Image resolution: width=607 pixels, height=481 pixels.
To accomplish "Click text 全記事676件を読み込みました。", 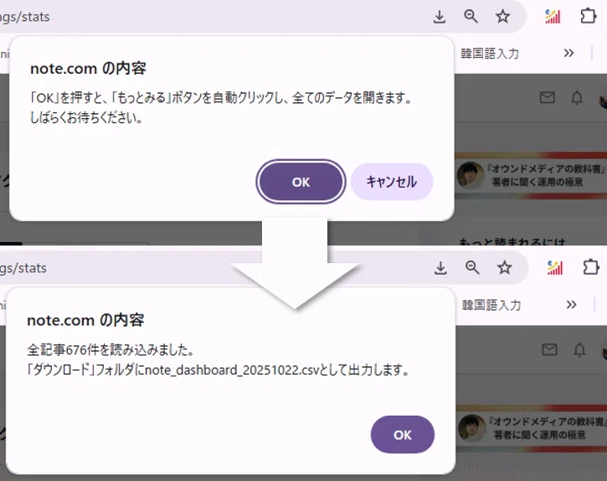I will pos(111,350).
